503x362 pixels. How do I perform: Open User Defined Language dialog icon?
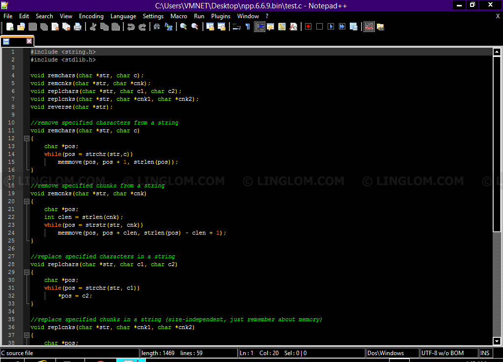pos(271,27)
